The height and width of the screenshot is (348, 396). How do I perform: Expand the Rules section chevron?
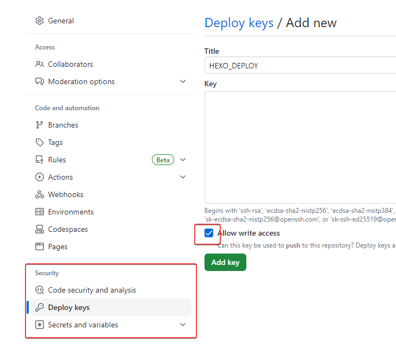[x=183, y=160]
